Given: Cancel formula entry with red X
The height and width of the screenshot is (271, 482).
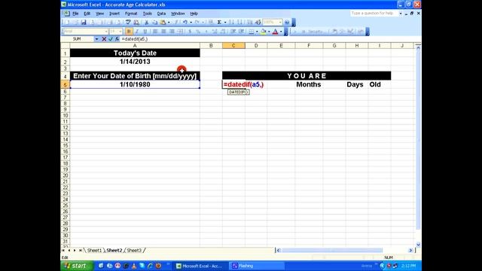Looking at the screenshot, I should [104, 39].
